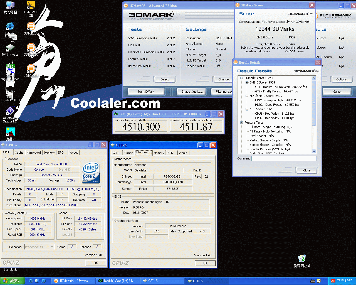
Task: Click the Result Details scrollbar down arrow
Action: (314, 152)
